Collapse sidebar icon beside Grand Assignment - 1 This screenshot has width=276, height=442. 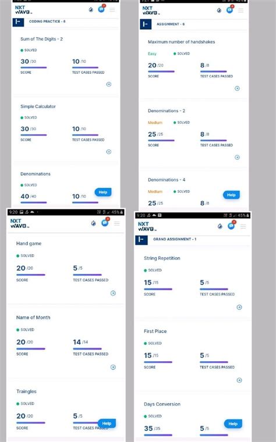tap(141, 240)
